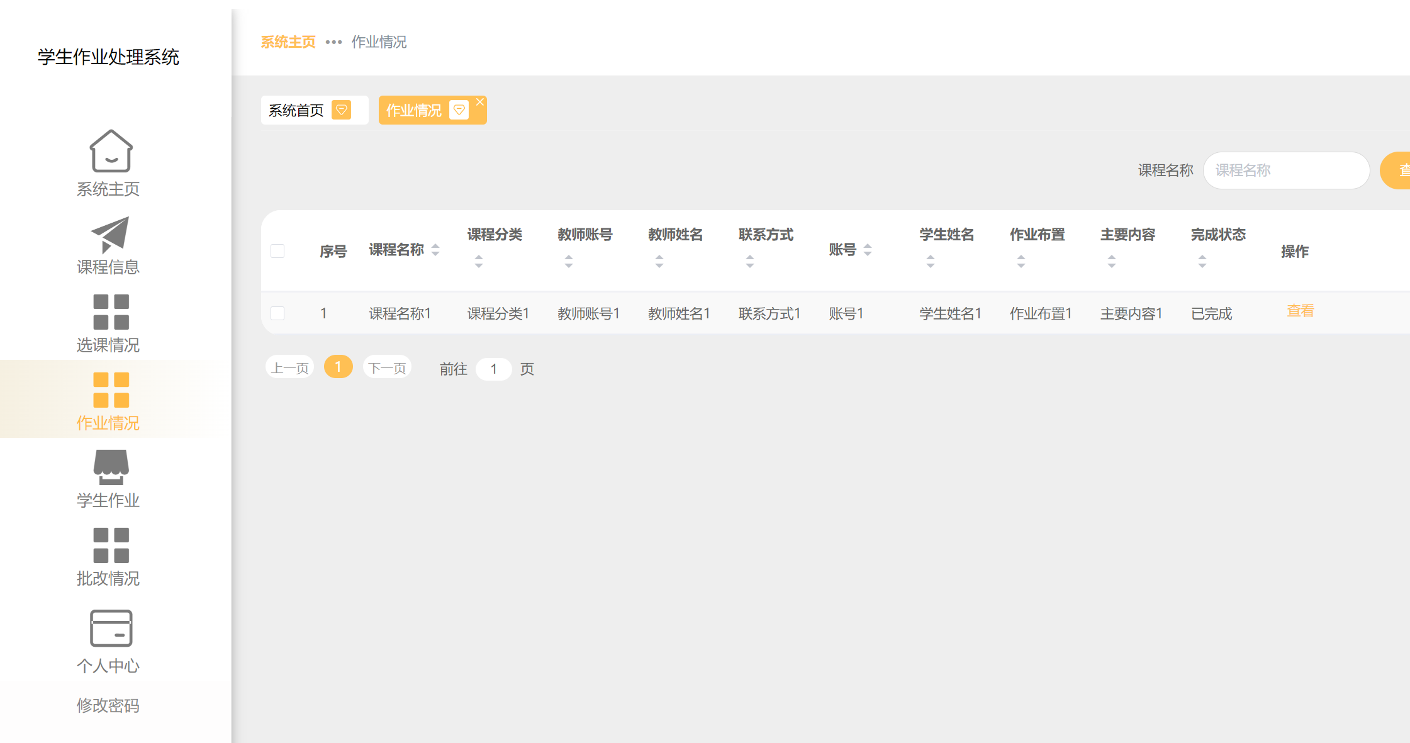Sort by 课程分类 column arrows
Screen dimensions: 1410x743
click(x=479, y=261)
